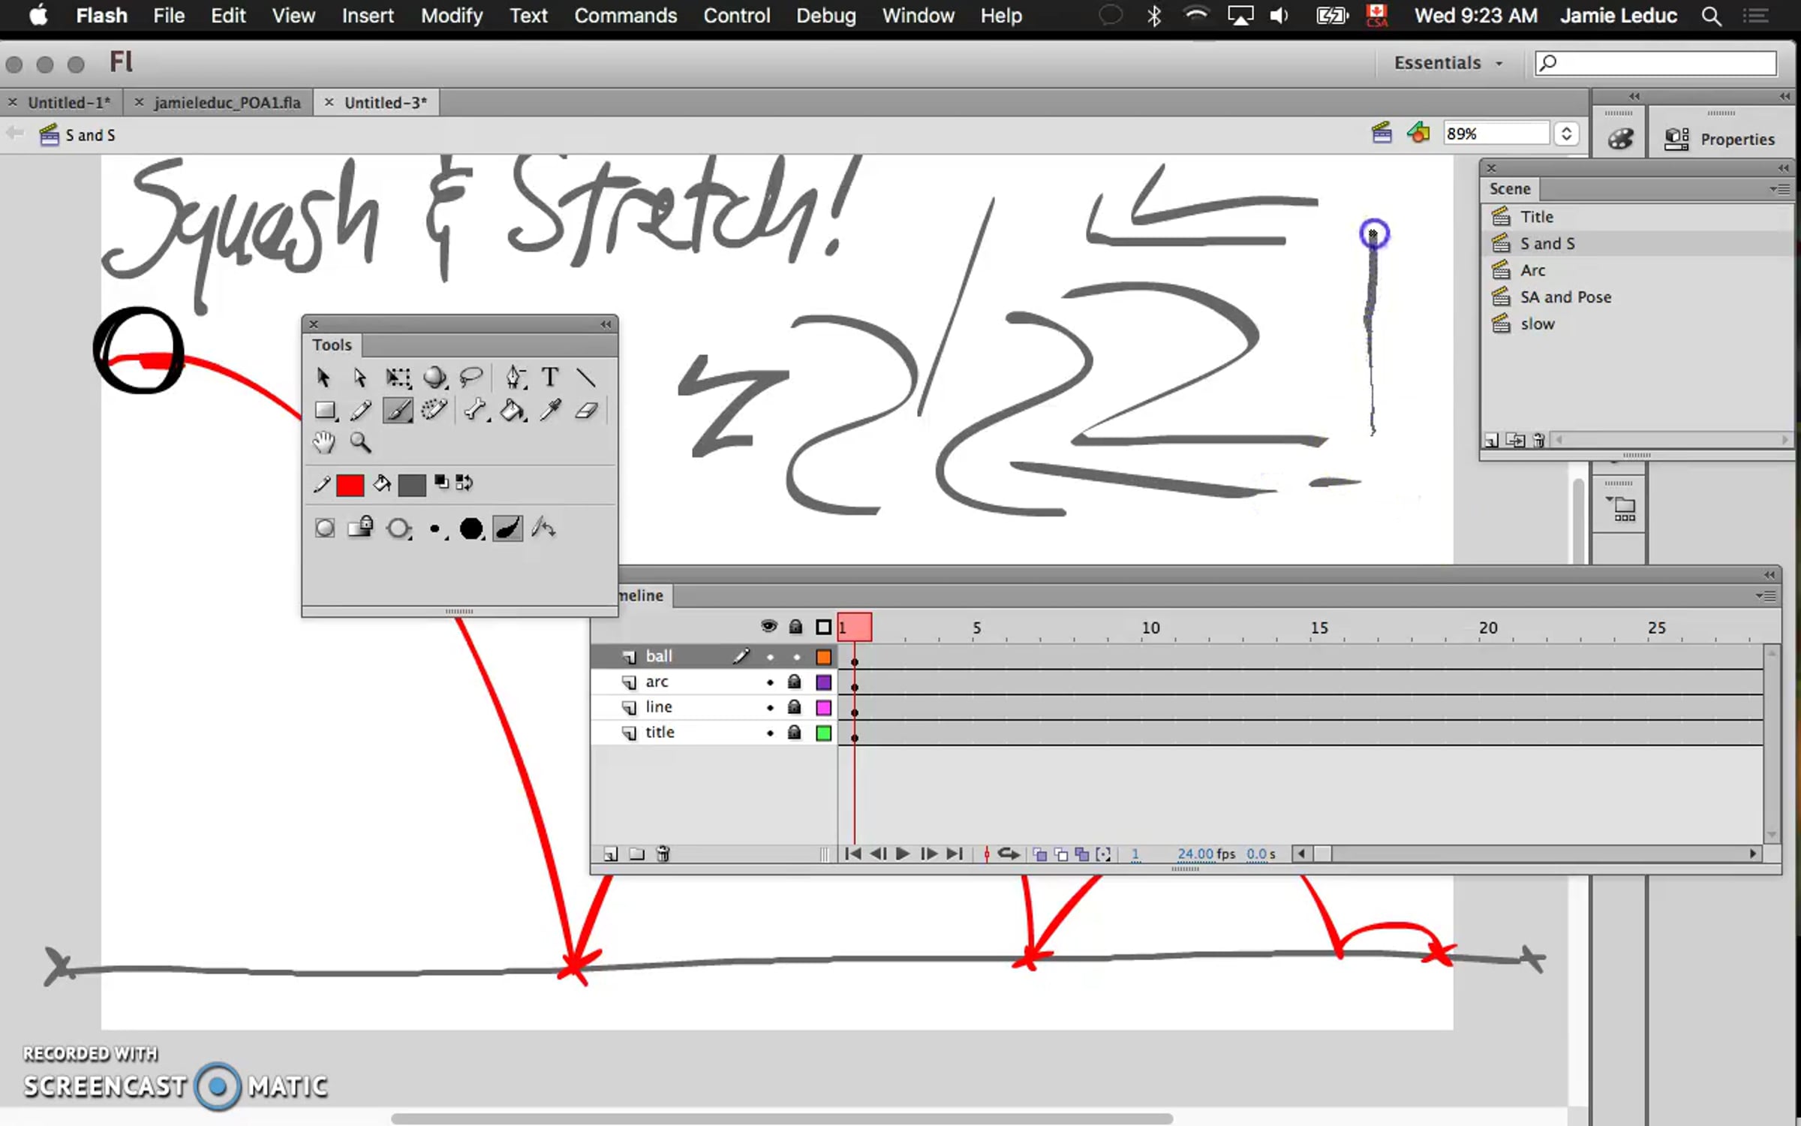
Task: Select the Eraser tool
Action: click(x=586, y=411)
